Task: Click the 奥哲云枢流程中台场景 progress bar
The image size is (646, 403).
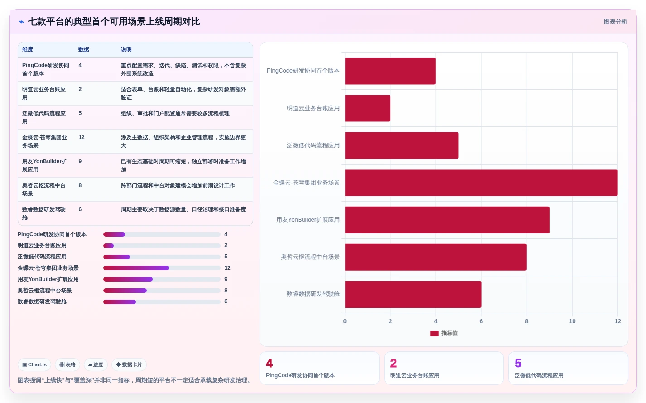Action: (162, 291)
